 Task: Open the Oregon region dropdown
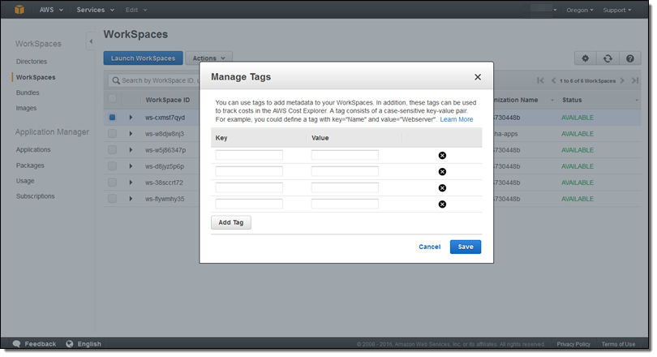point(580,10)
